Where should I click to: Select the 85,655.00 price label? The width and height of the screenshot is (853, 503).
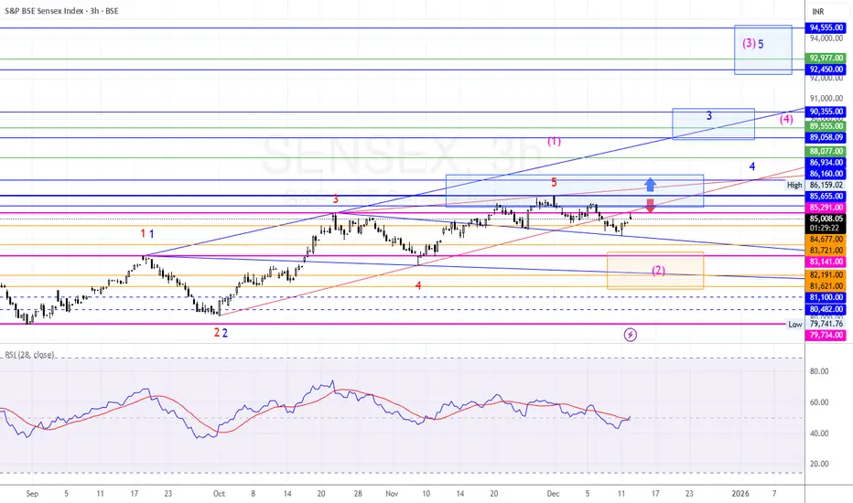tap(826, 197)
